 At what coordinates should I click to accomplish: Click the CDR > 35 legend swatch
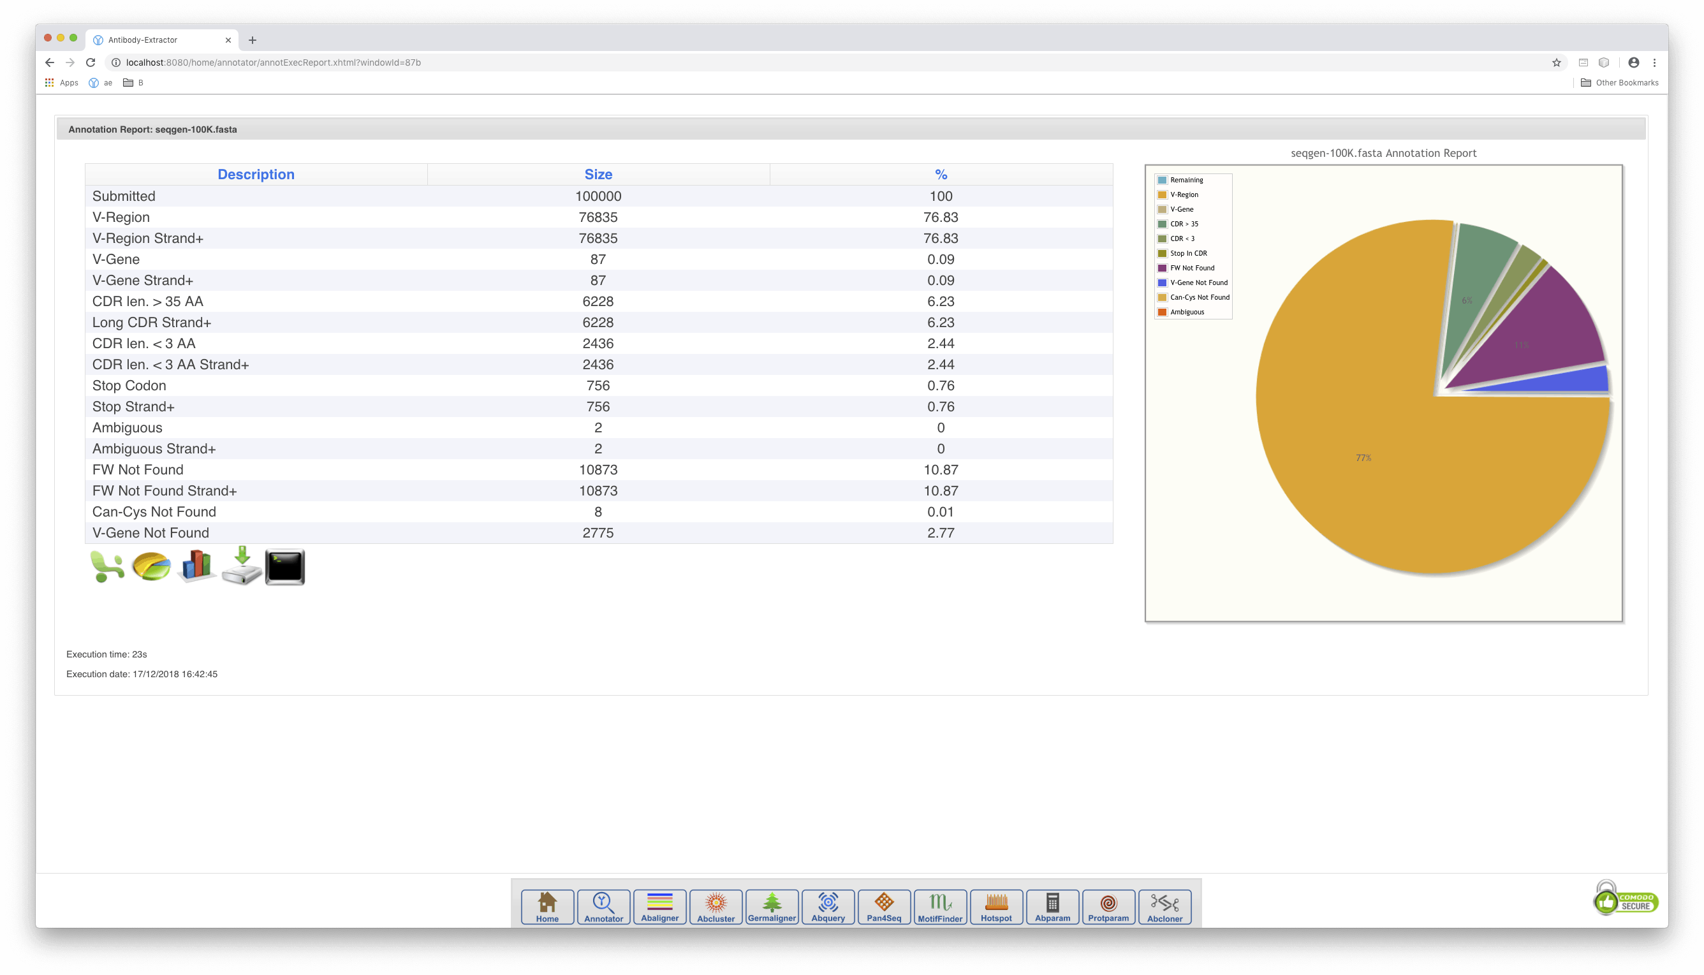point(1163,224)
